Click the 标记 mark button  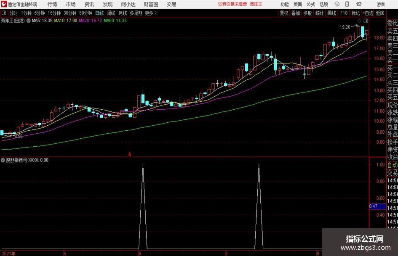pyautogui.click(x=355, y=13)
